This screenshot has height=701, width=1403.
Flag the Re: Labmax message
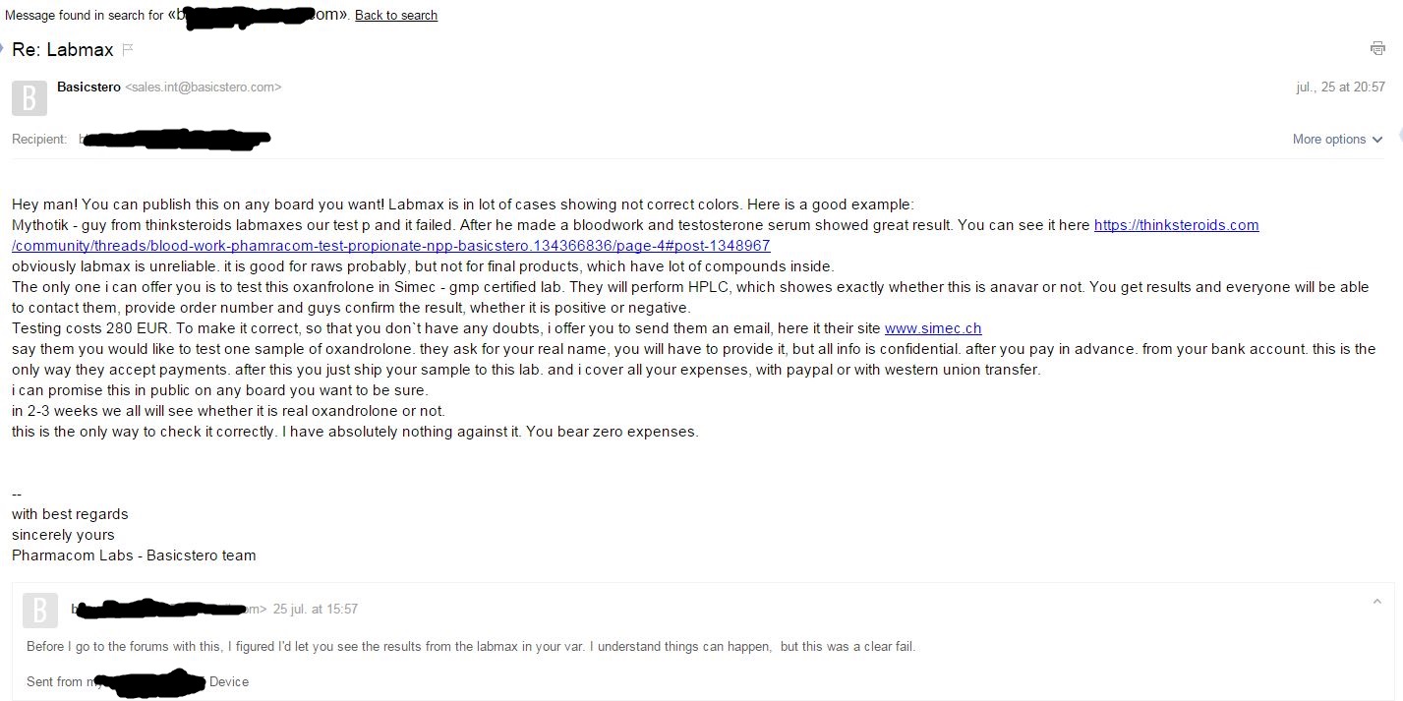pos(128,49)
